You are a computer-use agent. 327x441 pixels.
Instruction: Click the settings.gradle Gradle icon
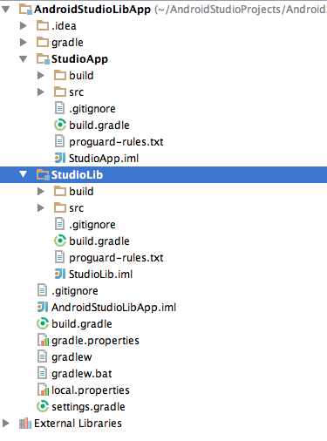(x=43, y=406)
